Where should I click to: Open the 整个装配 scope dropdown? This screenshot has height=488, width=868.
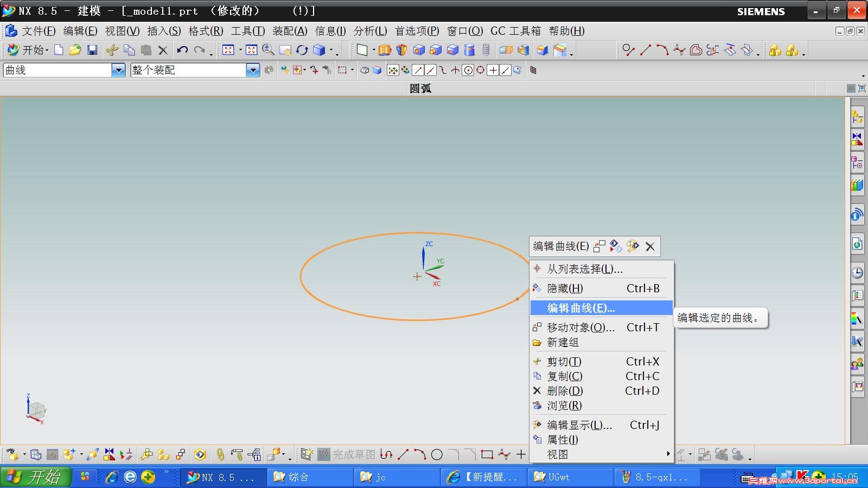coord(253,70)
